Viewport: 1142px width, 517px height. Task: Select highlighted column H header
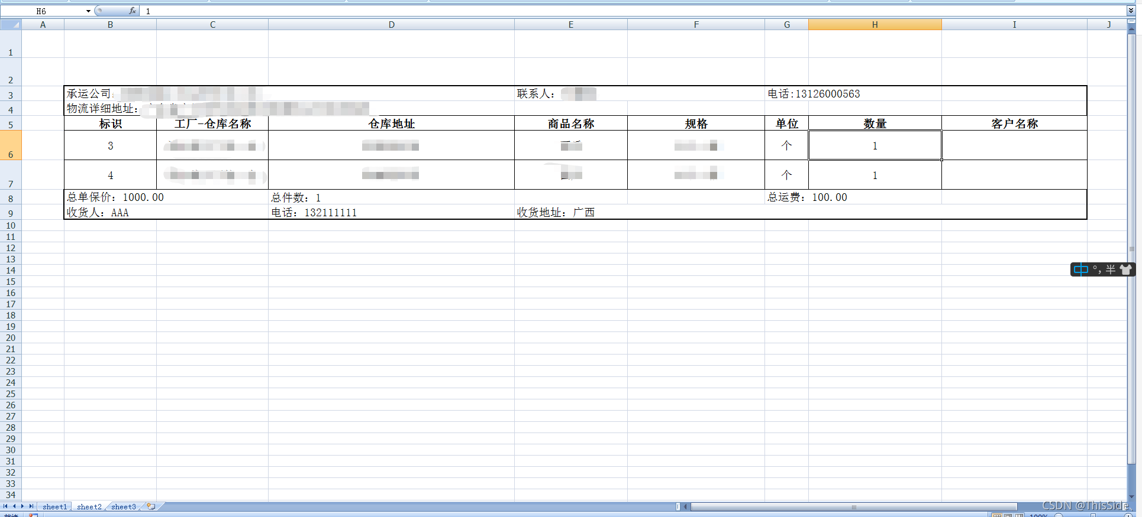tap(875, 24)
